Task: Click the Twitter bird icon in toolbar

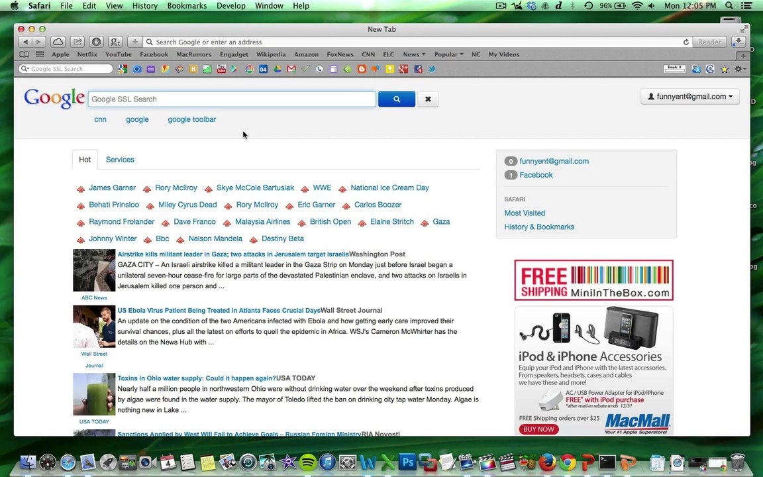Action: (432, 69)
